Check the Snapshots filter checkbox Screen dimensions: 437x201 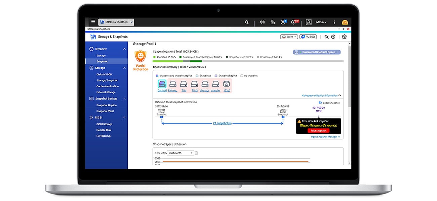(196, 76)
